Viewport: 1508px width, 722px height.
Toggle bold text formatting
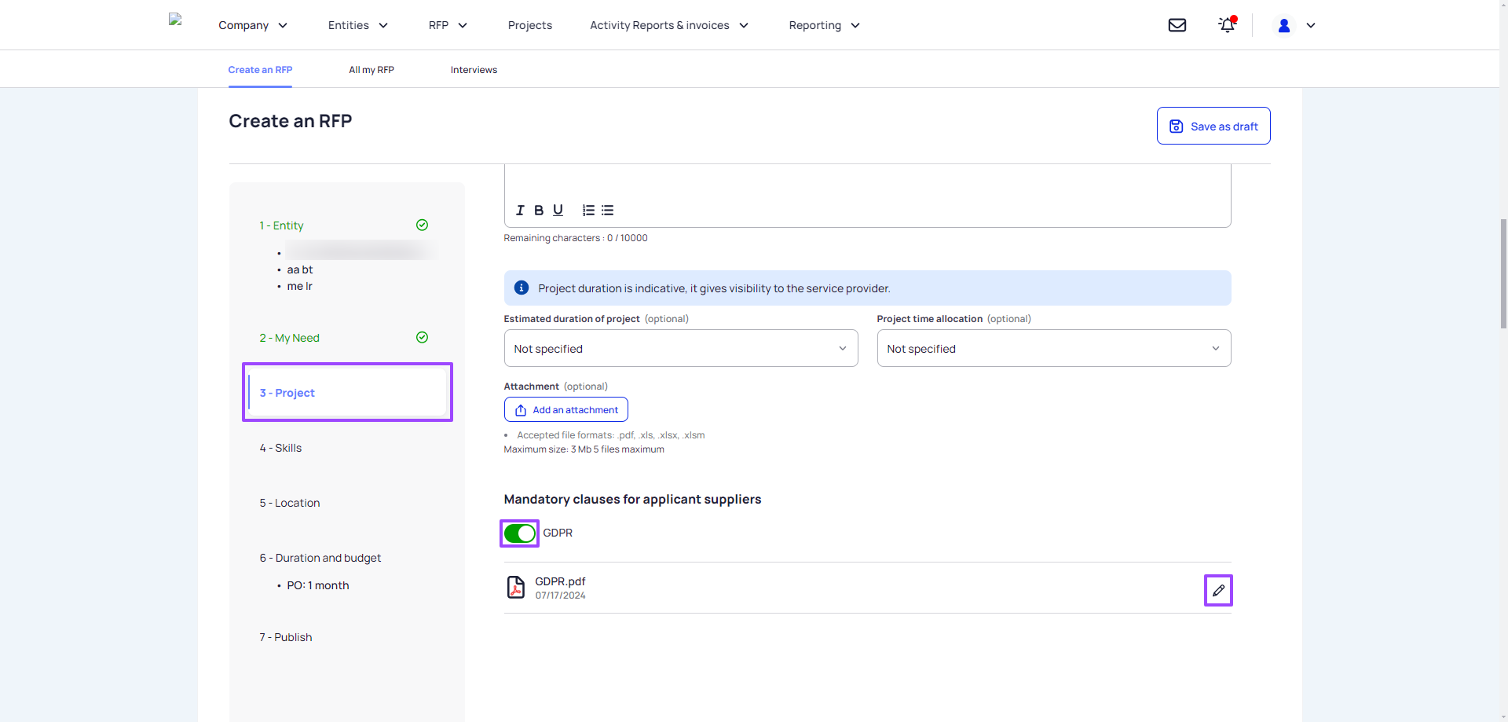click(x=539, y=211)
